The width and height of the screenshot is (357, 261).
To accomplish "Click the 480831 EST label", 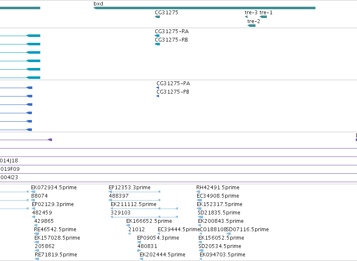I will click(147, 246).
